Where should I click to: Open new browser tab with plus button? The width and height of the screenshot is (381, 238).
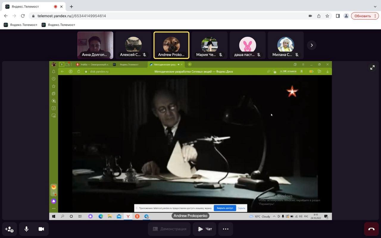point(71,7)
